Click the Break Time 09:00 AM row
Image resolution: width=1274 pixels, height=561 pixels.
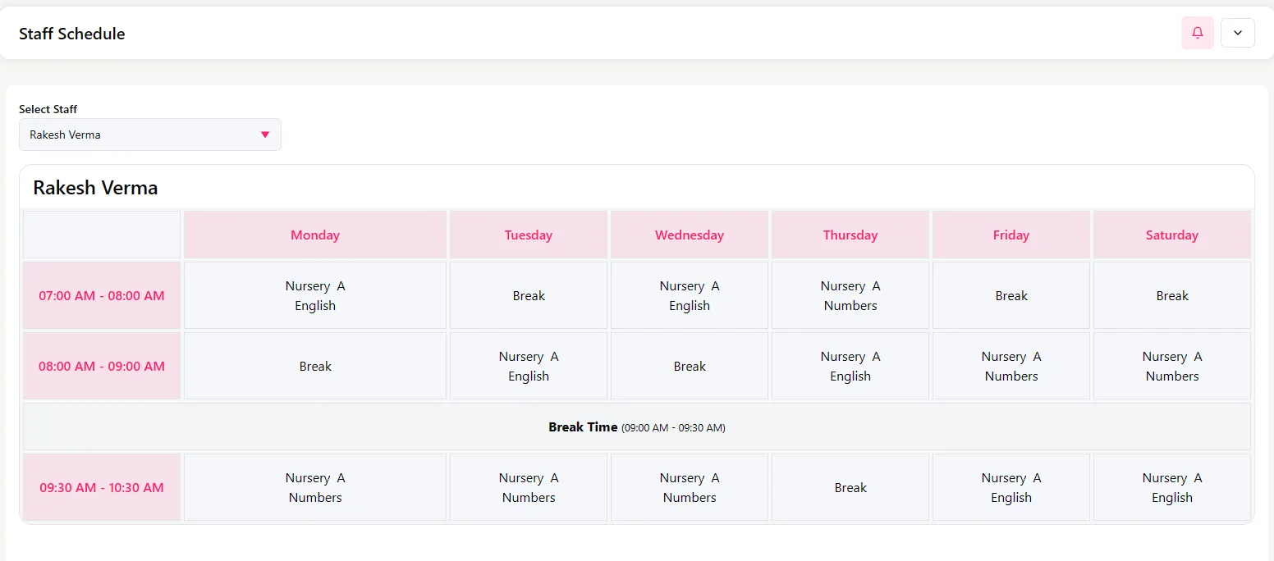636,427
